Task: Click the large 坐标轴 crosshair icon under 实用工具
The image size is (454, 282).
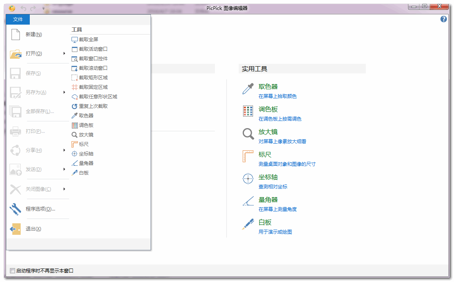Action: pos(248,179)
